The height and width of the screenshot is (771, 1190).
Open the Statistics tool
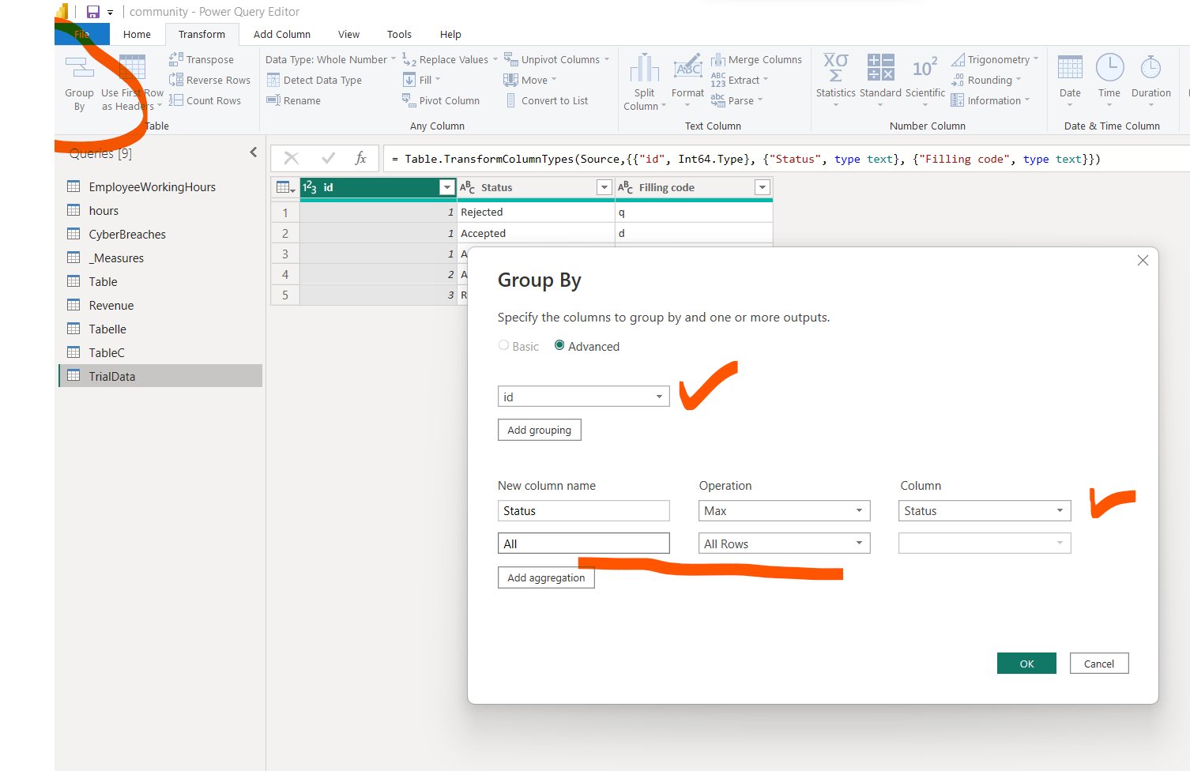click(x=835, y=79)
